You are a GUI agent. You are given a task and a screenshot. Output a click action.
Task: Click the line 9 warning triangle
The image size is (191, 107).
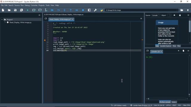point(45,40)
